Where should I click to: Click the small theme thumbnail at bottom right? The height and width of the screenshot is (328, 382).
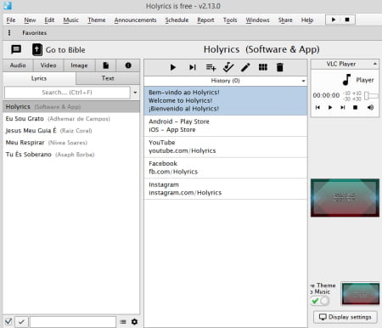pos(361,294)
